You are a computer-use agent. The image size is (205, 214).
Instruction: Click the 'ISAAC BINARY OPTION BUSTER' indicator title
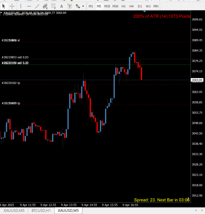pos(26,14)
